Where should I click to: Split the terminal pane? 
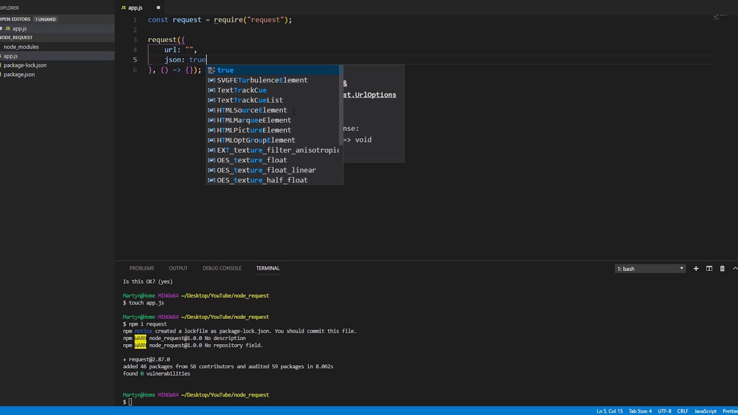(x=709, y=269)
